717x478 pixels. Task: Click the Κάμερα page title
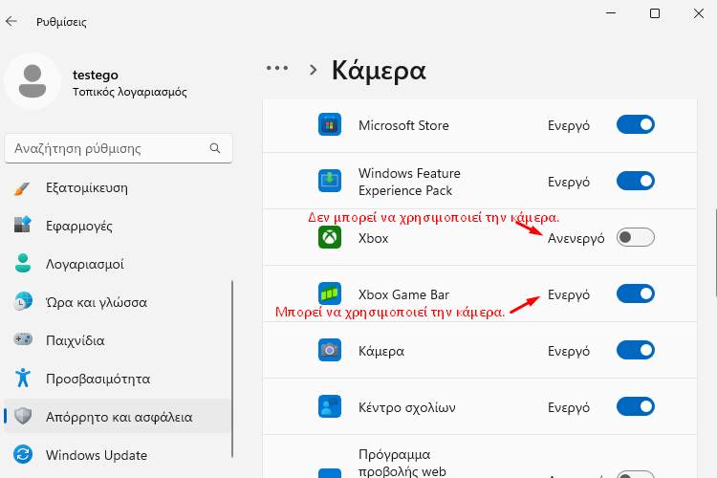379,71
